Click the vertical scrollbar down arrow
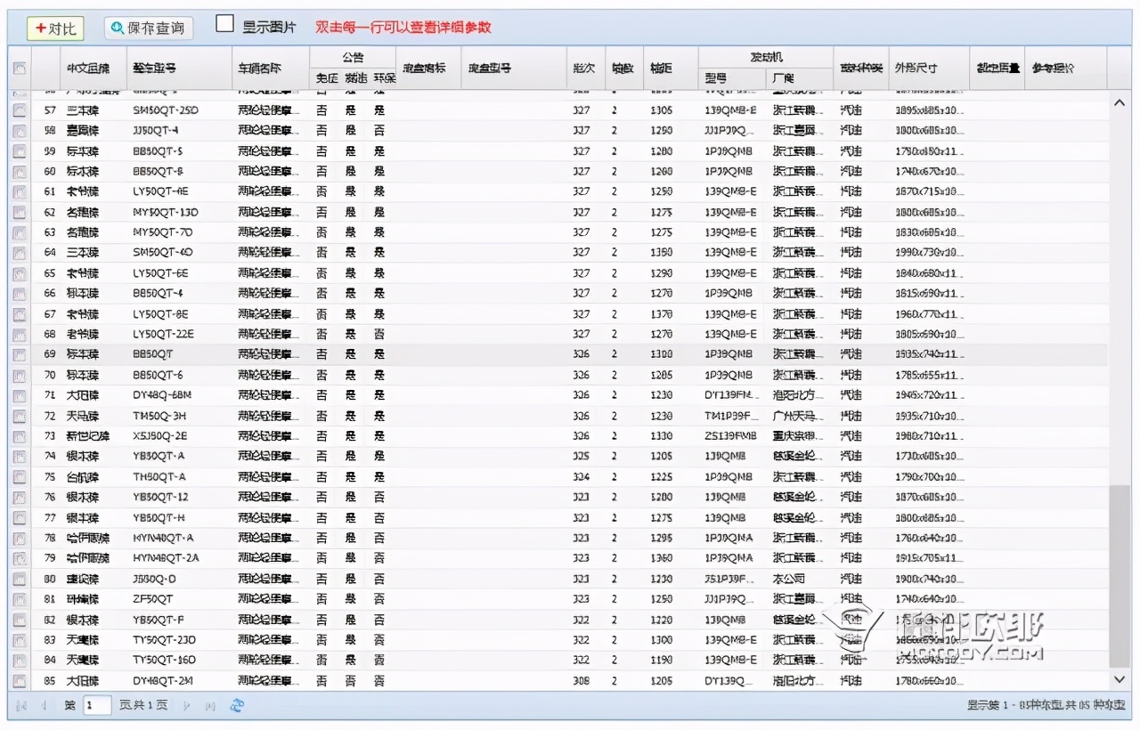 1120,679
